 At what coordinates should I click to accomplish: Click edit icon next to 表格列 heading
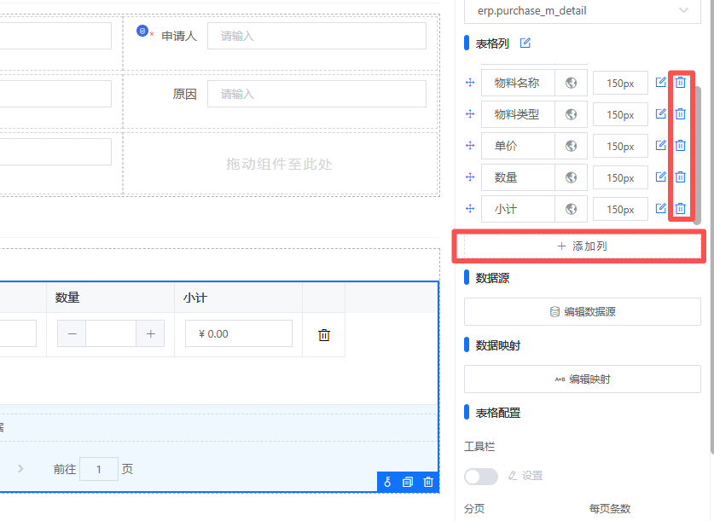(x=525, y=43)
